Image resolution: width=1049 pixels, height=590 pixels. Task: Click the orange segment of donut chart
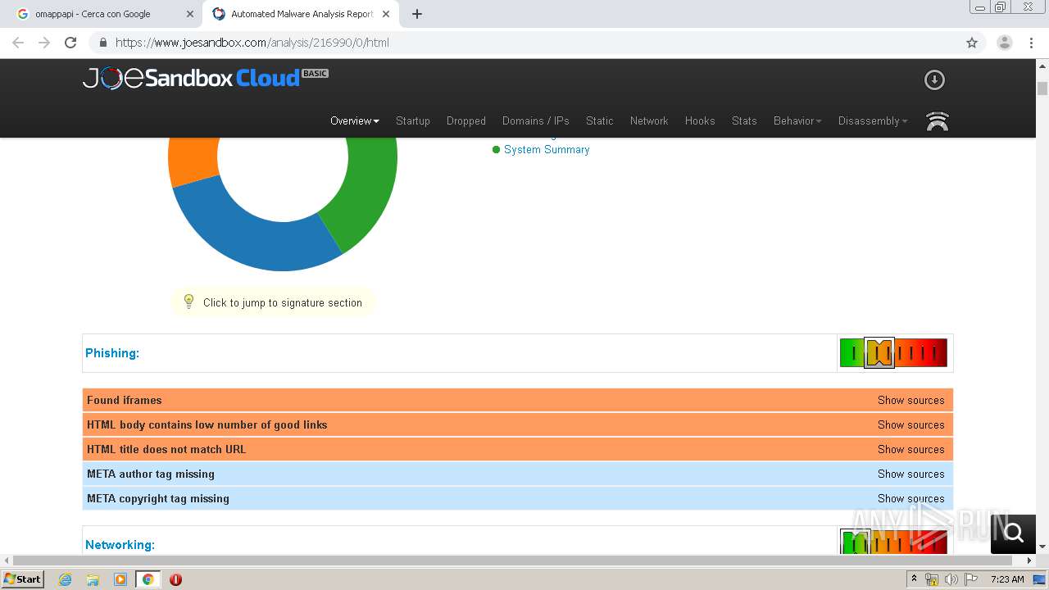[193, 160]
